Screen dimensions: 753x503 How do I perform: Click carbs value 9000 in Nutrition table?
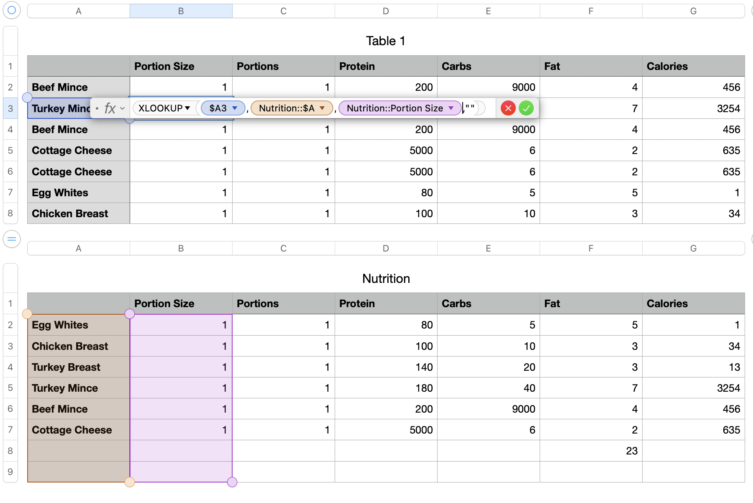coord(523,409)
